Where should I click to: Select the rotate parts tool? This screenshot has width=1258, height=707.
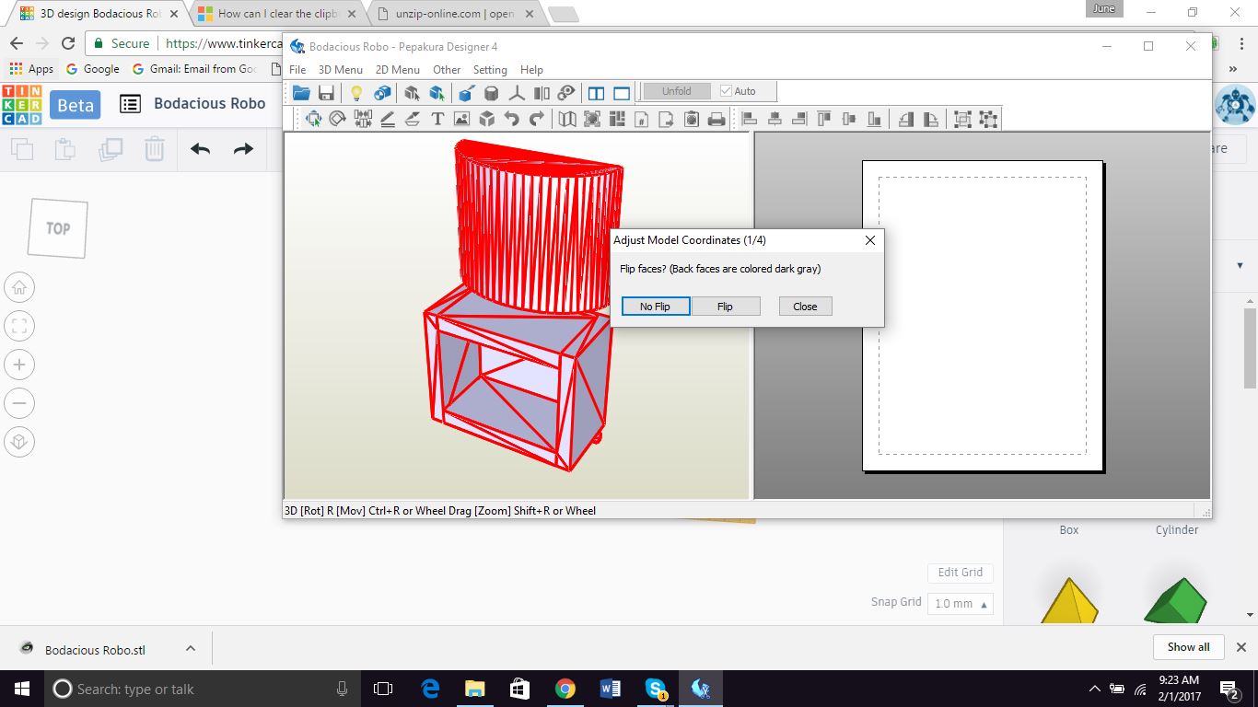338,119
